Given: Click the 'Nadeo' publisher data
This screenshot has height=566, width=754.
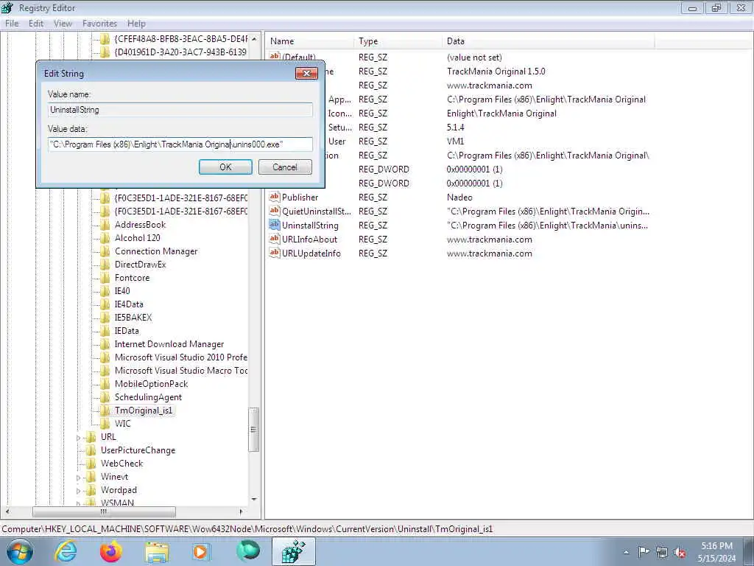Looking at the screenshot, I should (x=459, y=198).
